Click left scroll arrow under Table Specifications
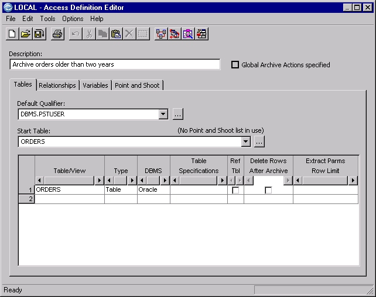 point(175,180)
